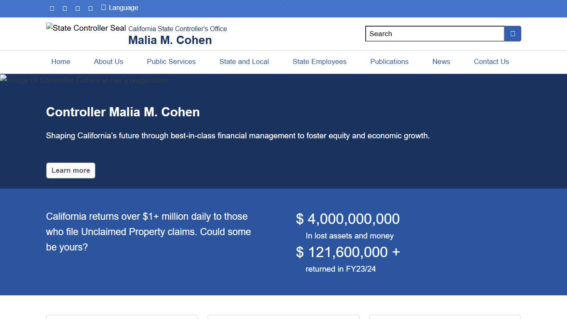
Task: Open the Language selector
Action: click(x=123, y=8)
